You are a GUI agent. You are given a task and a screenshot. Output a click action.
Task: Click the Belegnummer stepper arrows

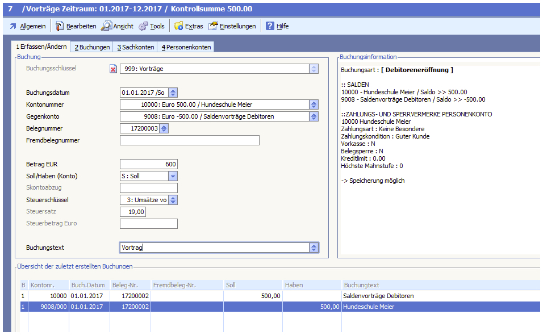pyautogui.click(x=164, y=128)
